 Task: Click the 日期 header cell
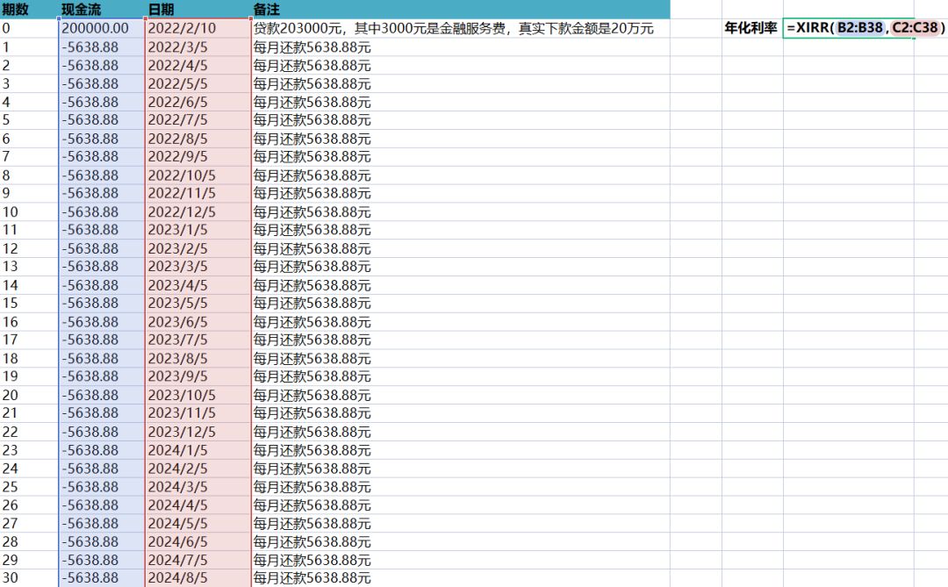198,9
